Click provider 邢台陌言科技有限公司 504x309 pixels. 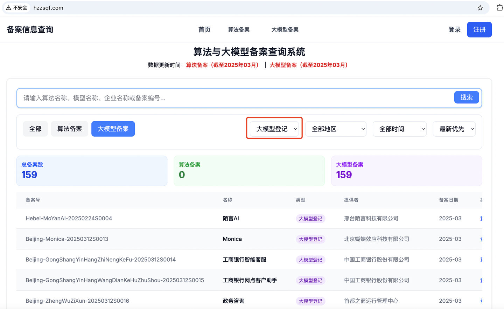[371, 218]
